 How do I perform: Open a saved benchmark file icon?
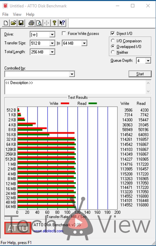point(13,23)
